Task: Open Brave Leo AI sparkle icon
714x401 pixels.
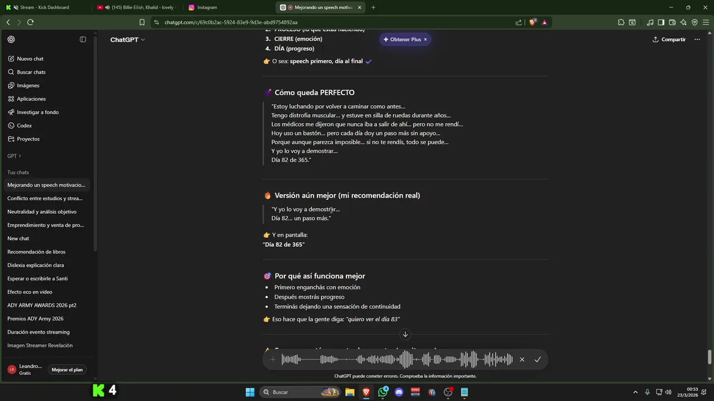Action: coord(683,22)
